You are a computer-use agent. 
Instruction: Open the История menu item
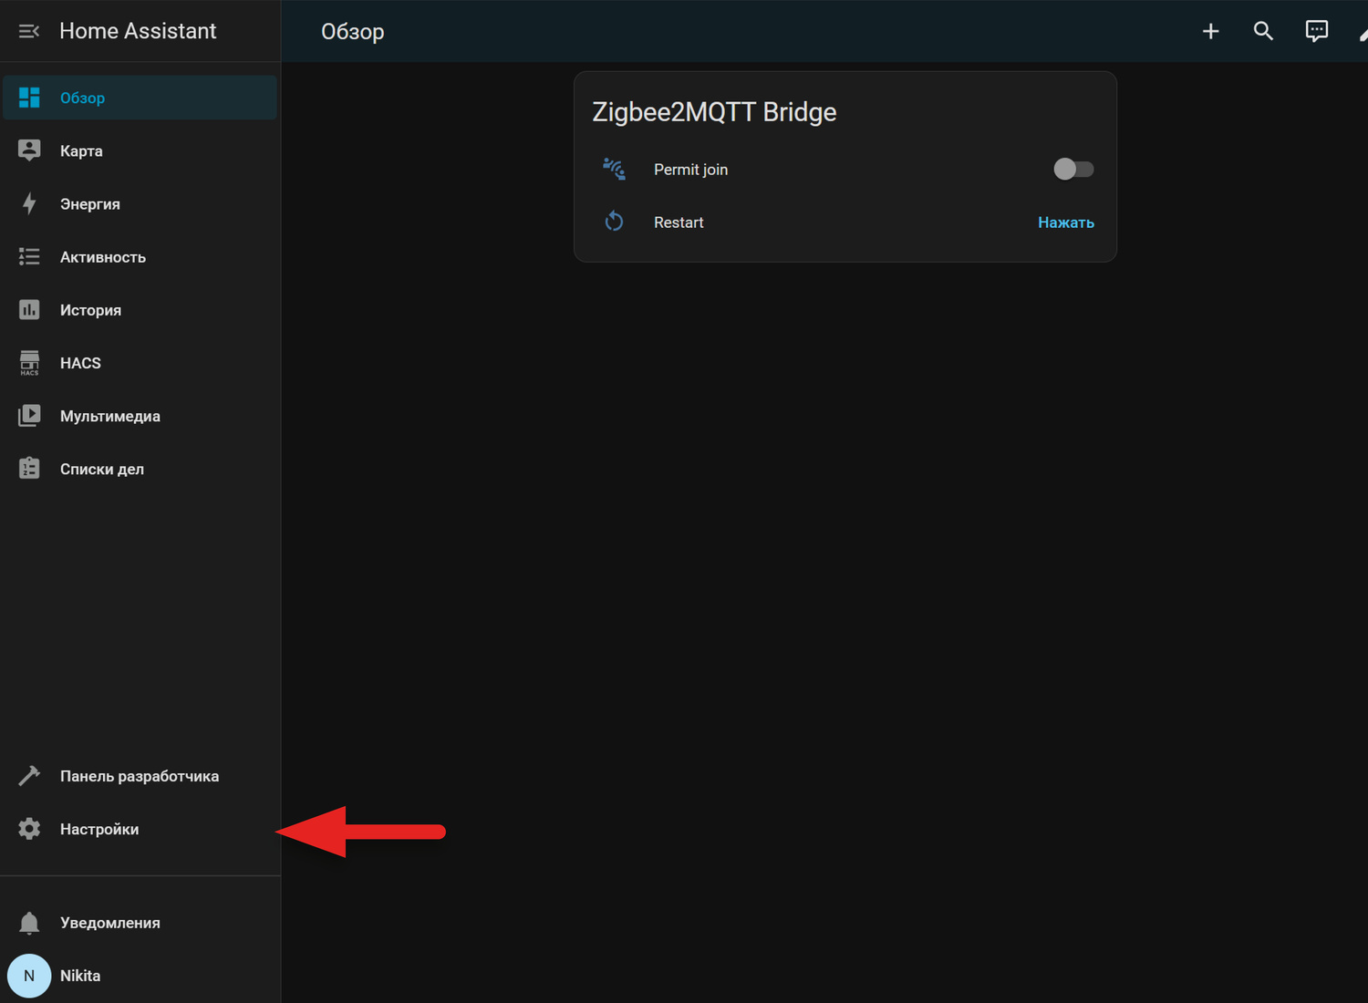point(140,310)
